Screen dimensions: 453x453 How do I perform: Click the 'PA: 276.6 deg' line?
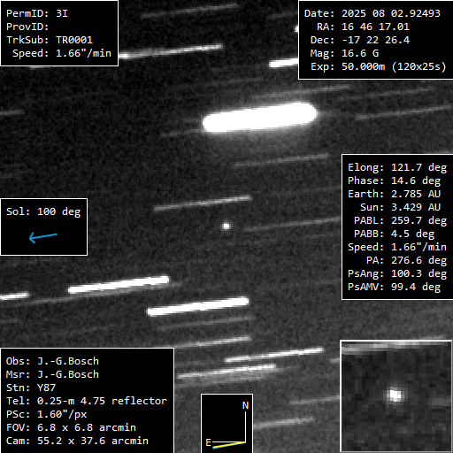406,260
